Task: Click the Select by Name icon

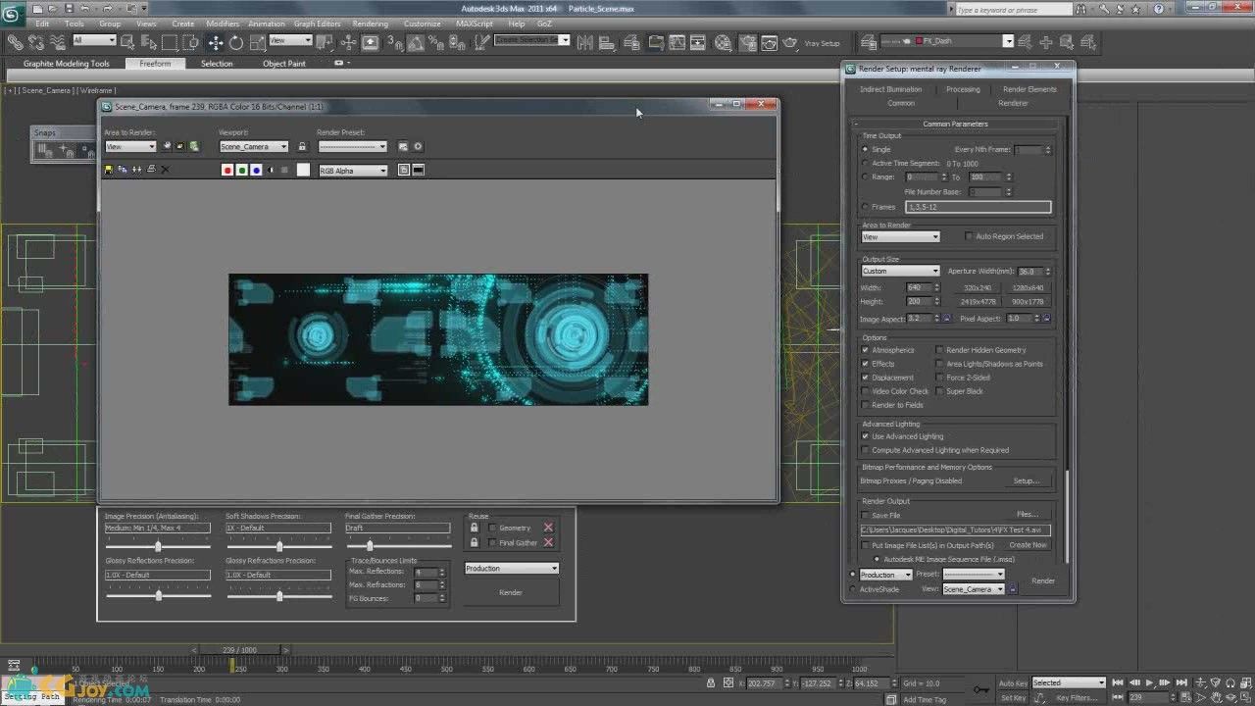Action: click(x=149, y=43)
